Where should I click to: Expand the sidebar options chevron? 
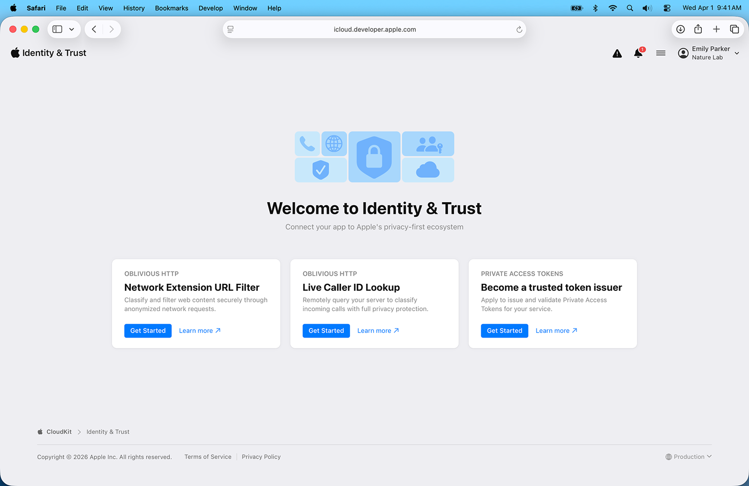pos(72,29)
